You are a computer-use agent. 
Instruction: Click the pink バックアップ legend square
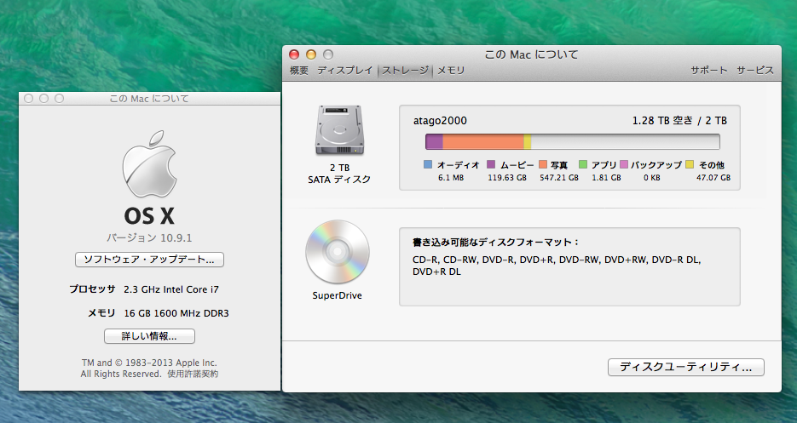(x=624, y=164)
